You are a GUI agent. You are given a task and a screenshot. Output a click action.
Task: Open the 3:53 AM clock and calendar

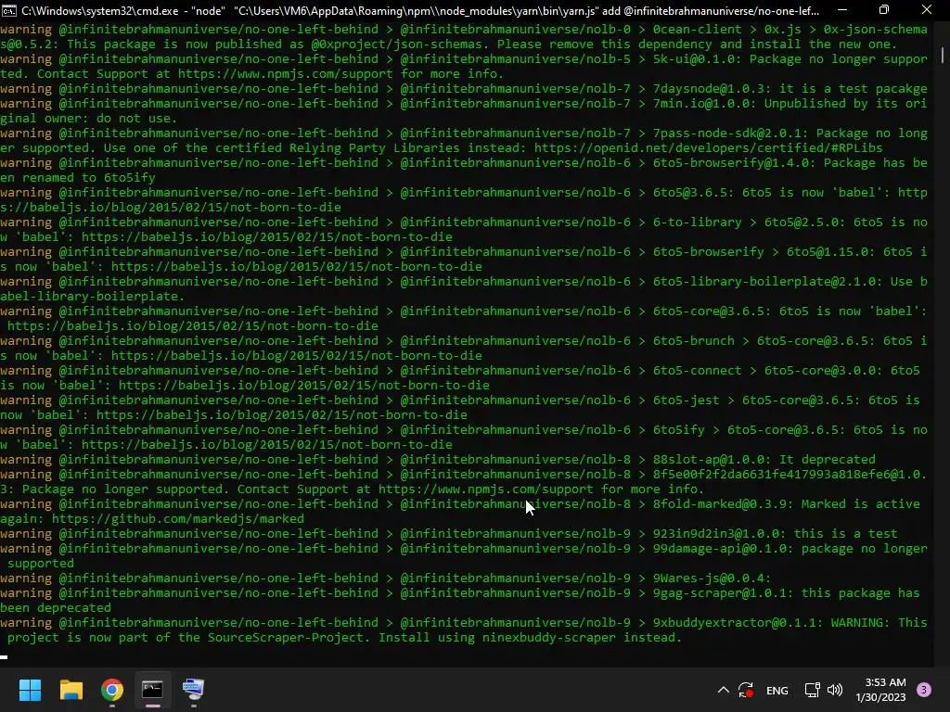coord(880,690)
